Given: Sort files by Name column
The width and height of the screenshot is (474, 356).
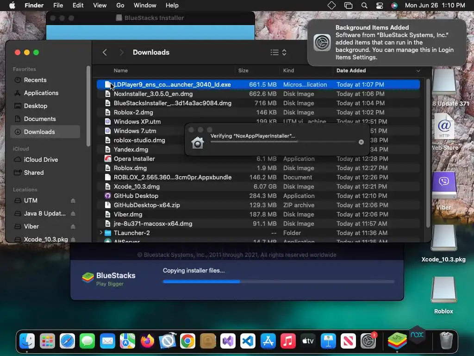Looking at the screenshot, I should click(121, 70).
